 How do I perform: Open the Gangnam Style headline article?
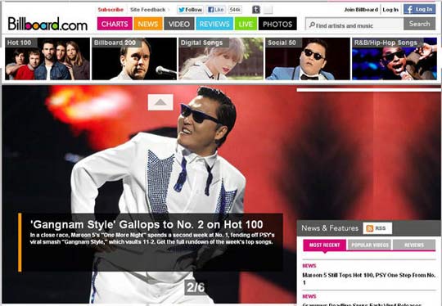tap(147, 224)
